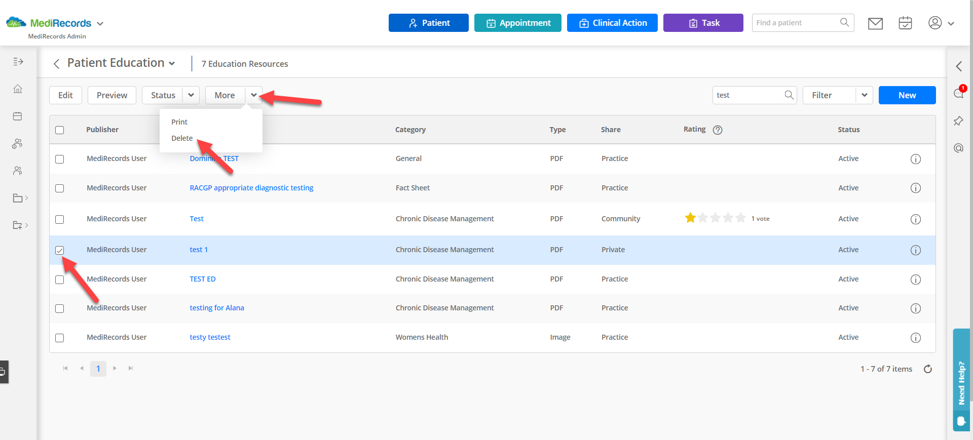
Task: Open the Need Help side tab
Action: point(961,380)
